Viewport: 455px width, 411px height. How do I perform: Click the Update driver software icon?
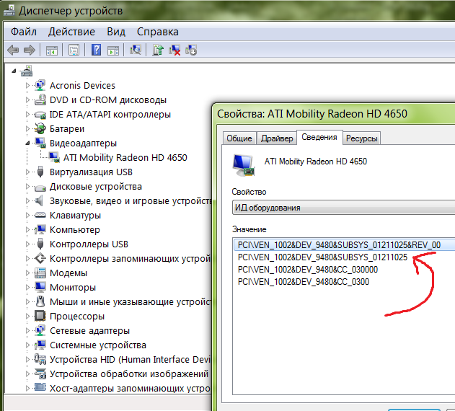pyautogui.click(x=158, y=50)
